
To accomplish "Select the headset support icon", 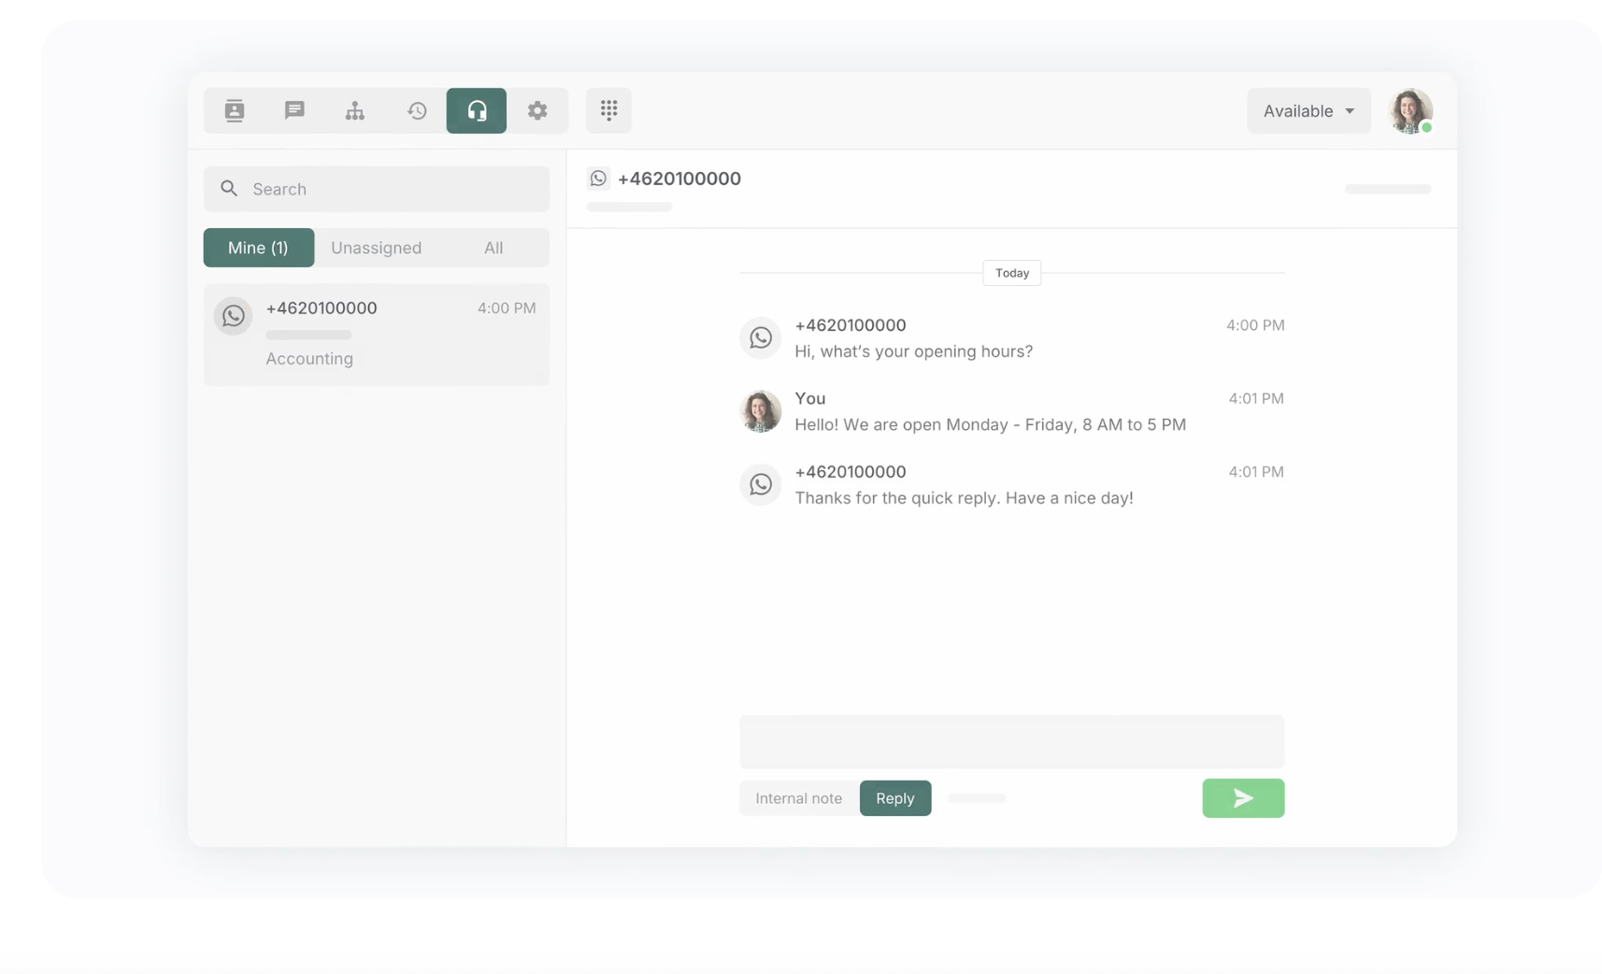I will (x=477, y=110).
